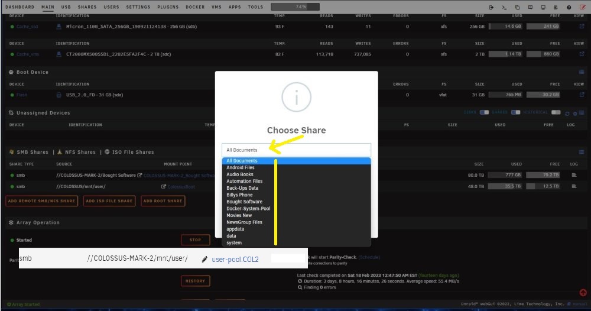Open the feedback speech bubble icon
The image size is (591, 311).
tap(530, 7)
